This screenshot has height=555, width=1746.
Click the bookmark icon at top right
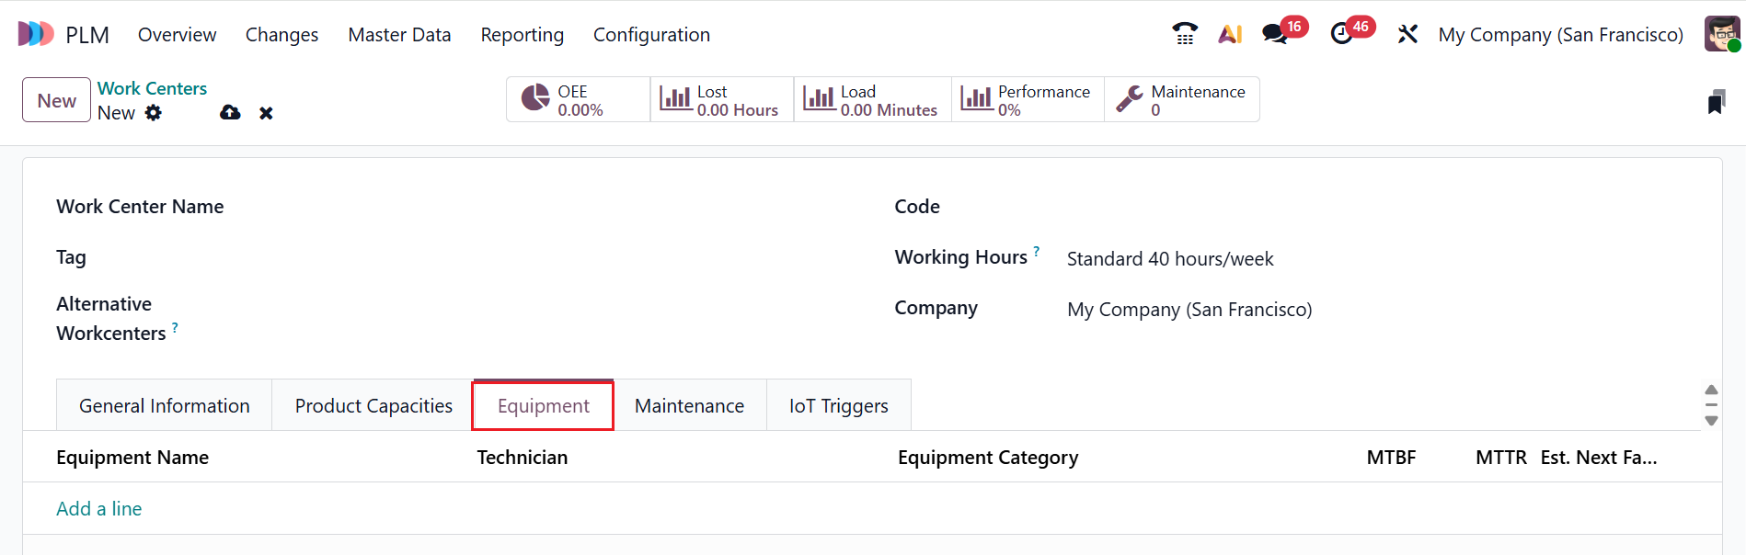pos(1716,102)
